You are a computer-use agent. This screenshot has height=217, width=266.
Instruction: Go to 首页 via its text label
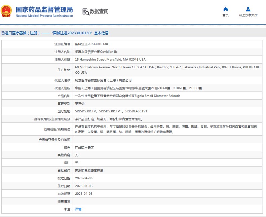[x=225, y=15]
